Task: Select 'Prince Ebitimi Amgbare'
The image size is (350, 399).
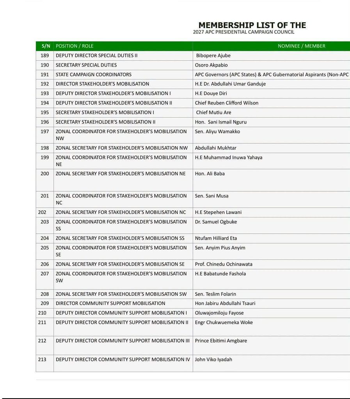Action: tap(221, 341)
